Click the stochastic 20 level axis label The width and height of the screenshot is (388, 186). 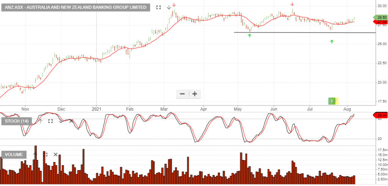point(379,139)
